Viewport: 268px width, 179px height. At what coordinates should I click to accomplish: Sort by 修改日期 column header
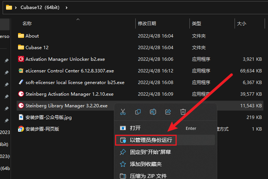pyautogui.click(x=147, y=24)
